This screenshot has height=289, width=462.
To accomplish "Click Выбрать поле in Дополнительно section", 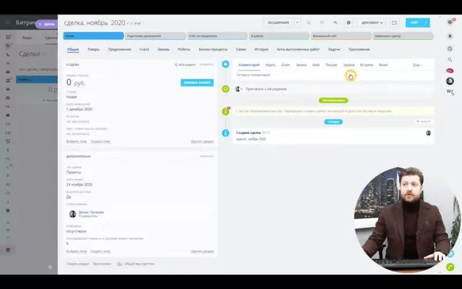I will coord(76,251).
